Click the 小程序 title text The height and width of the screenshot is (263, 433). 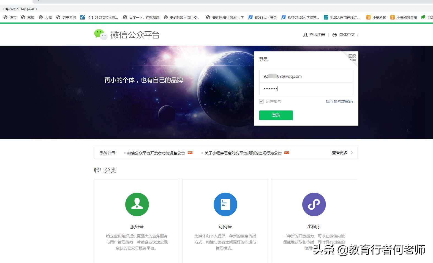[x=314, y=227]
